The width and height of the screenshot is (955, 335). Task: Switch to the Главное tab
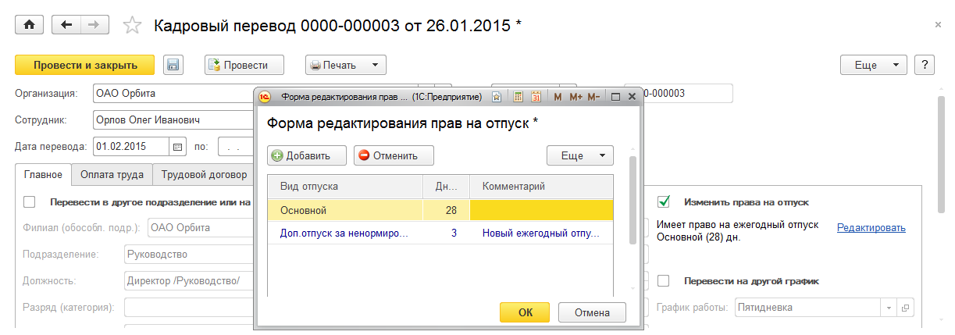tap(44, 175)
